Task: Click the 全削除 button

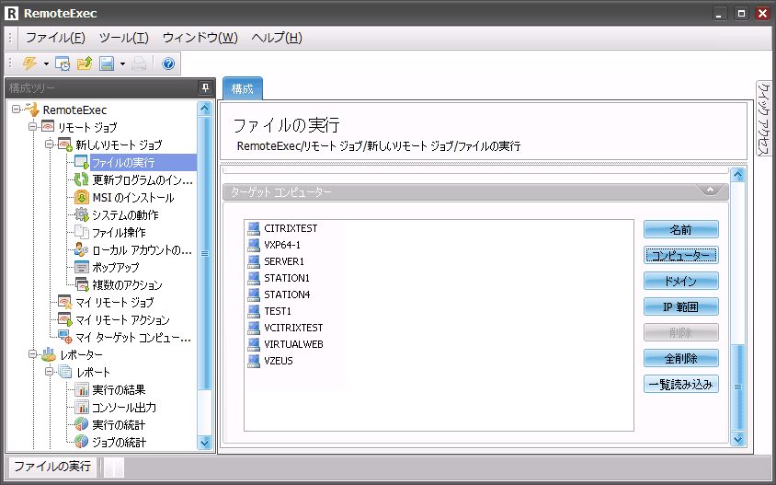Action: point(681,358)
